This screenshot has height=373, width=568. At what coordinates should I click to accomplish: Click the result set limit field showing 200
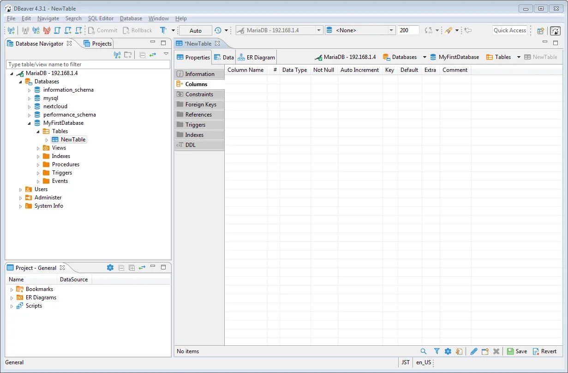click(408, 30)
